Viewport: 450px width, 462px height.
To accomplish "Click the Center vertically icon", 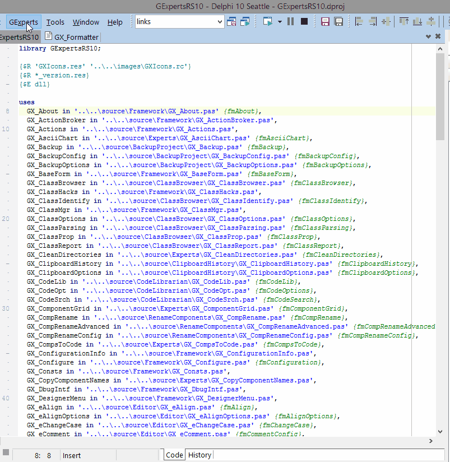I will point(431,22).
